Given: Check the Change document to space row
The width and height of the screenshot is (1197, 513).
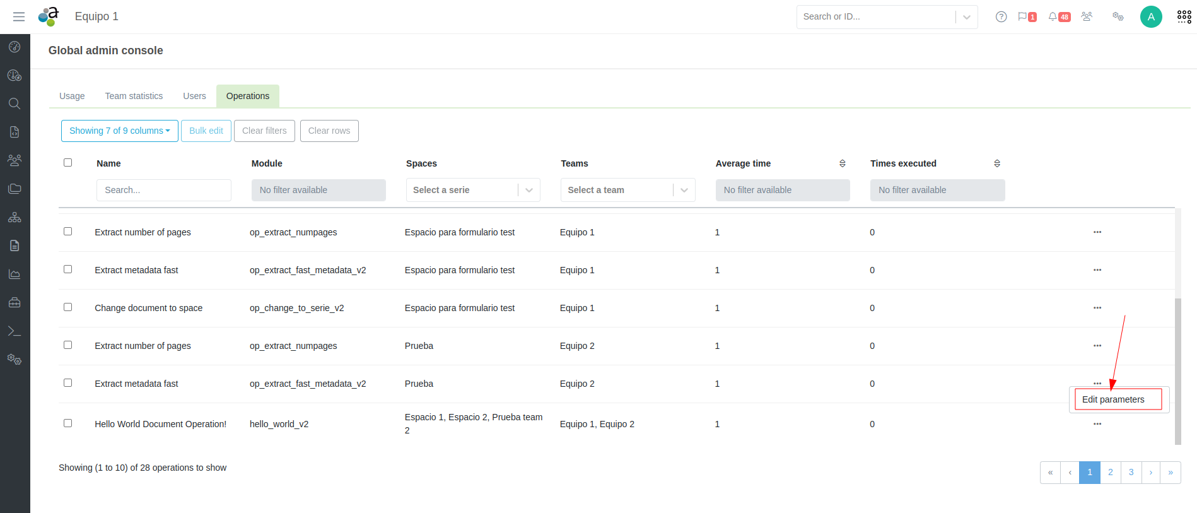Looking at the screenshot, I should [x=67, y=307].
